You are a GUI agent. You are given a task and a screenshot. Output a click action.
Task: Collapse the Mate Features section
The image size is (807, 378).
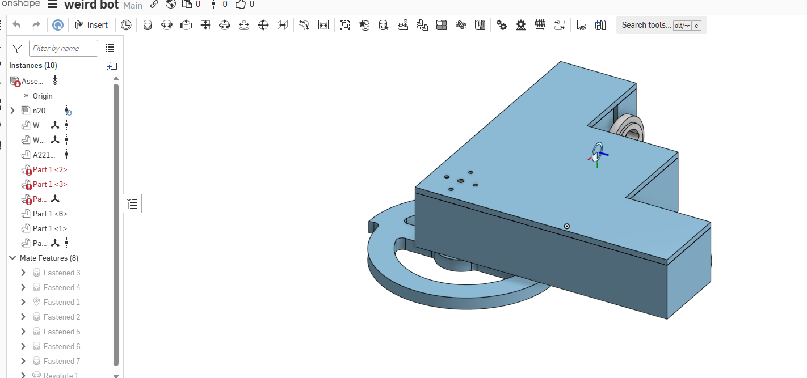[12, 258]
